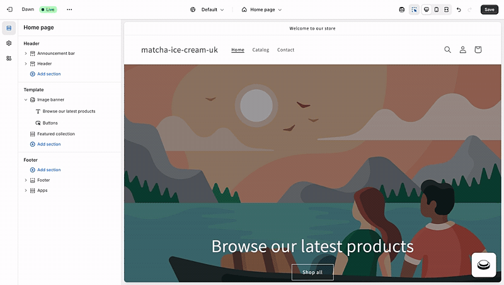The height and width of the screenshot is (285, 504).
Task: Open Theme settings gear icon
Action: [x=9, y=43]
